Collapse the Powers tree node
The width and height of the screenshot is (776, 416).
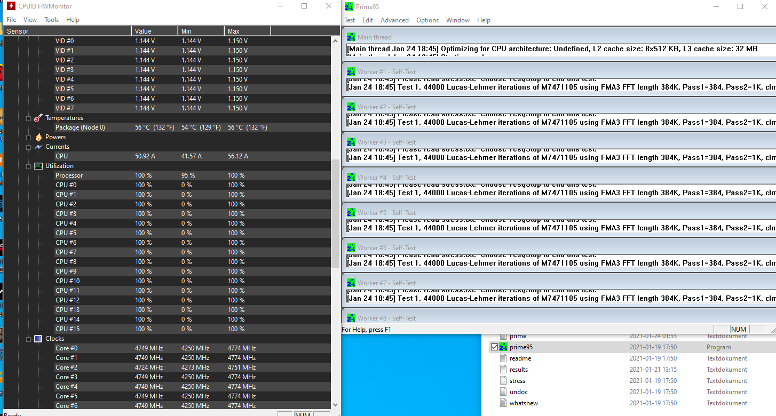coord(29,137)
